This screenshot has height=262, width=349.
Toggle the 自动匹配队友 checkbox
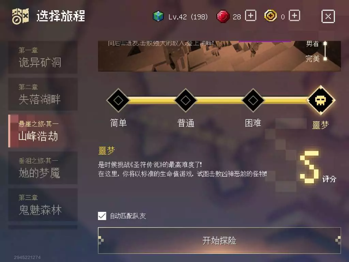[102, 216]
